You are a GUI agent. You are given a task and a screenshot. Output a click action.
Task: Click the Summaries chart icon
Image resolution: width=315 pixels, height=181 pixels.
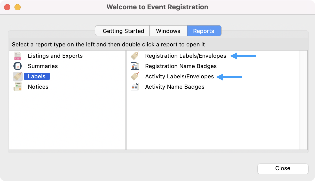click(x=18, y=66)
